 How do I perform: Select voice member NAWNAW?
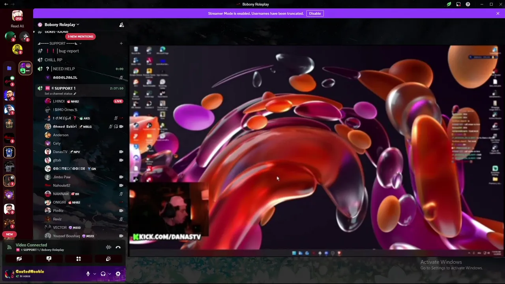click(x=84, y=194)
